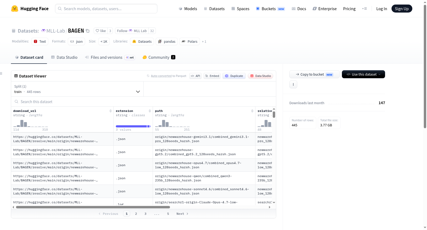Like the BAGEN dataset
427x230 pixels.
click(101, 31)
